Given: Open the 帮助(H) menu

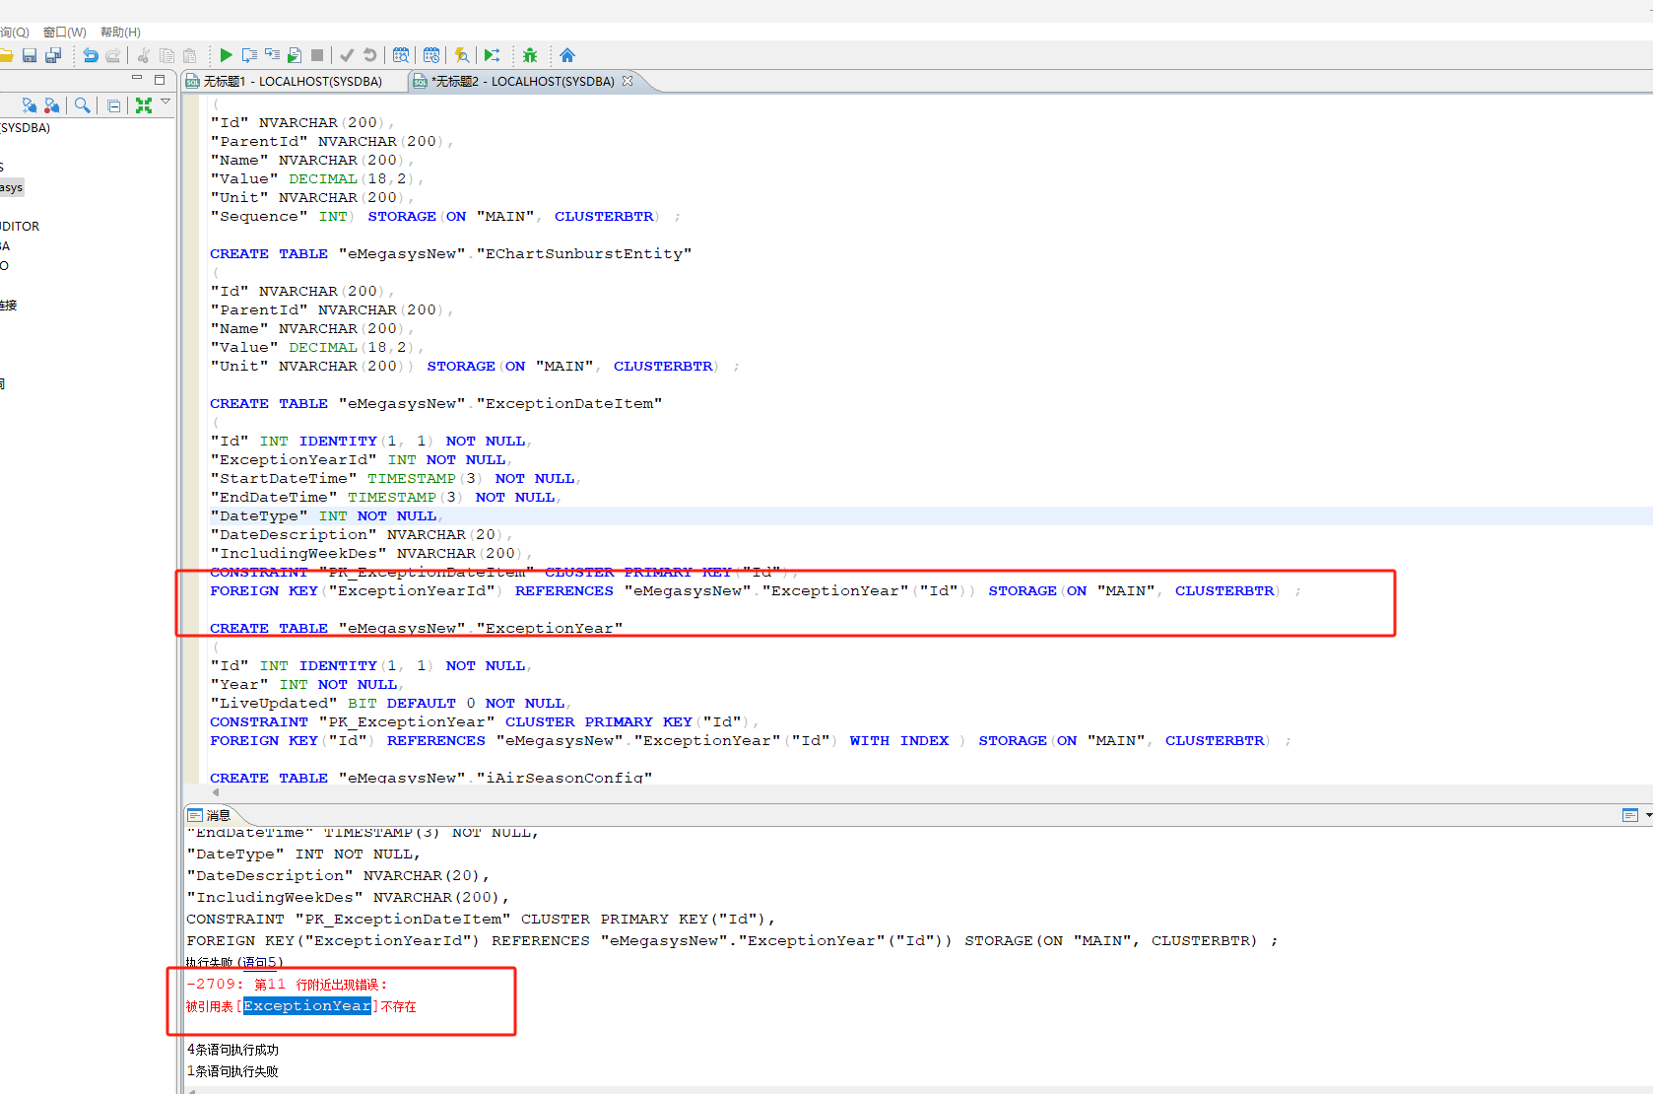Looking at the screenshot, I should click(120, 33).
